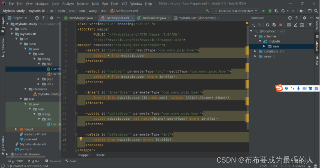Switch to mybatis.user [@localhost] tab
This screenshot has height=168, width=320.
[x=197, y=18]
